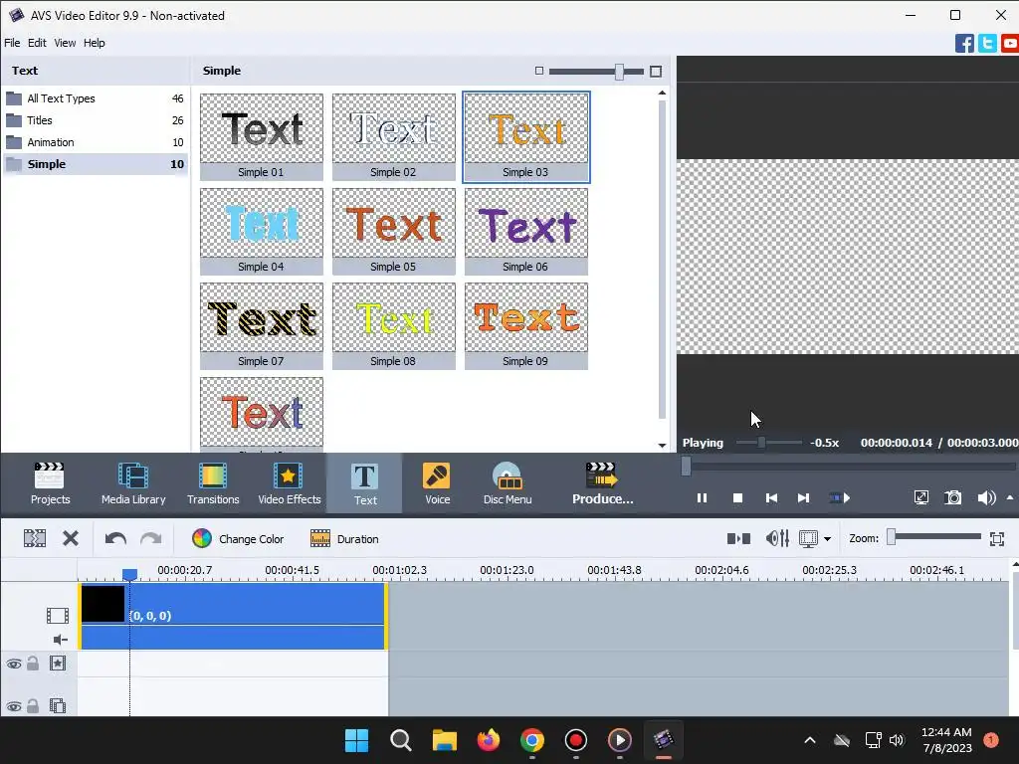Select Simple 06 text preset
This screenshot has height=764, width=1019.
click(x=526, y=231)
